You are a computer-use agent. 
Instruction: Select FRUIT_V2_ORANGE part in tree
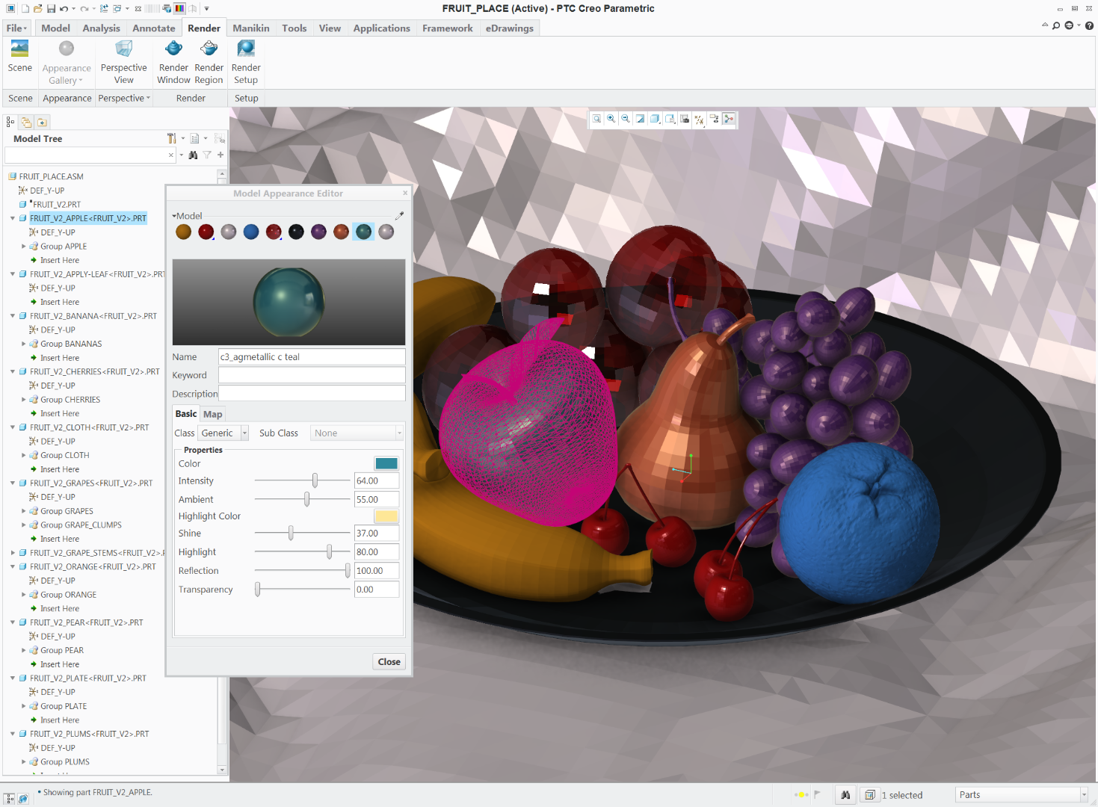pos(93,566)
